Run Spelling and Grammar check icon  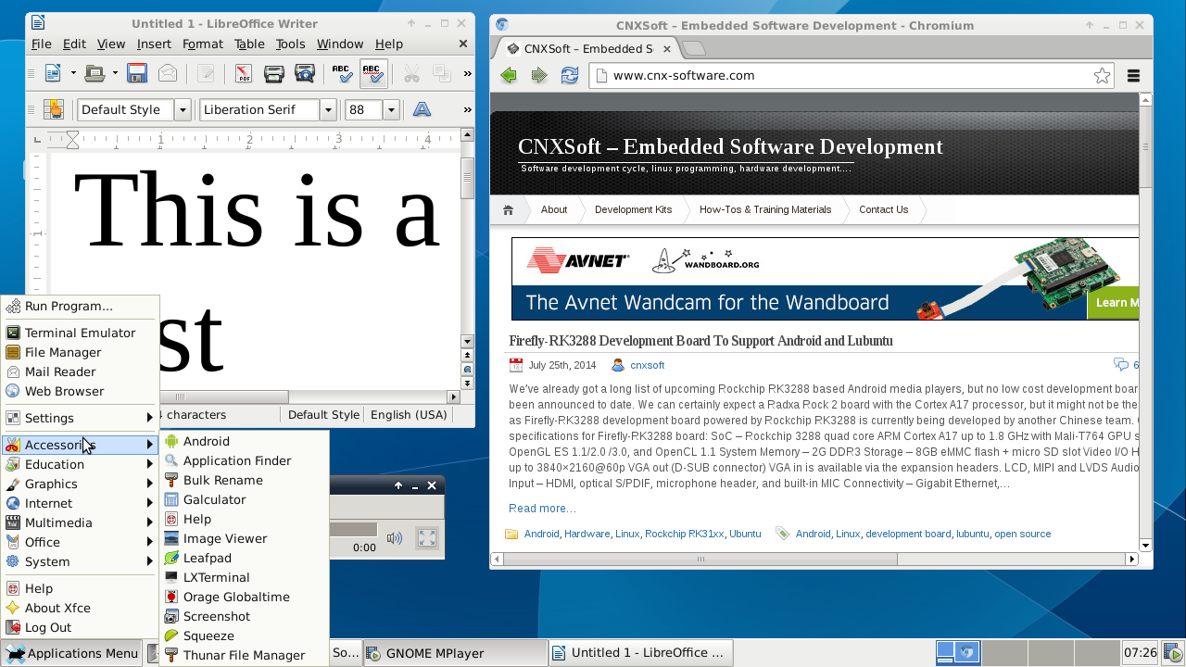[x=342, y=72]
